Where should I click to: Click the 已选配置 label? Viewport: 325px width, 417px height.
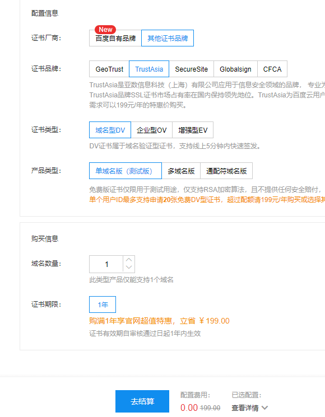click(x=246, y=395)
